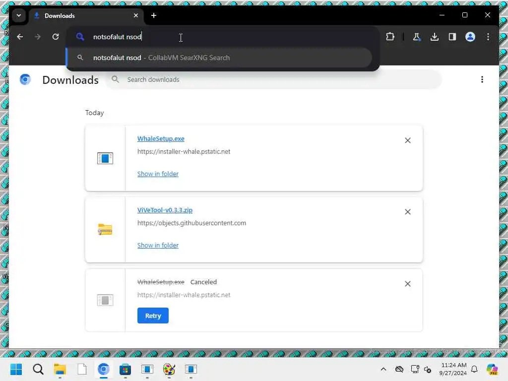Choose the CollabVM SearXNG Search suggestion
The width and height of the screenshot is (508, 381).
click(x=219, y=58)
